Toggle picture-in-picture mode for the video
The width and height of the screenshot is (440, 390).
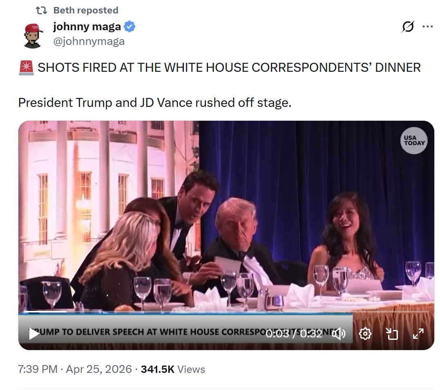point(392,334)
